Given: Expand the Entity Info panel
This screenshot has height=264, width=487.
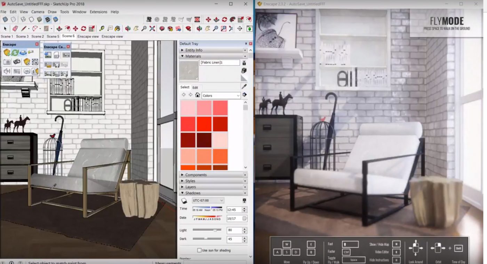Looking at the screenshot, I should [x=193, y=50].
